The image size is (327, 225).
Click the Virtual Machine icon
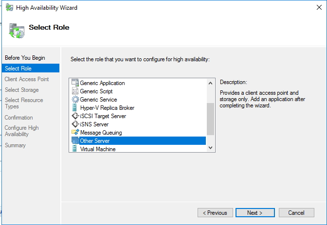click(75, 149)
